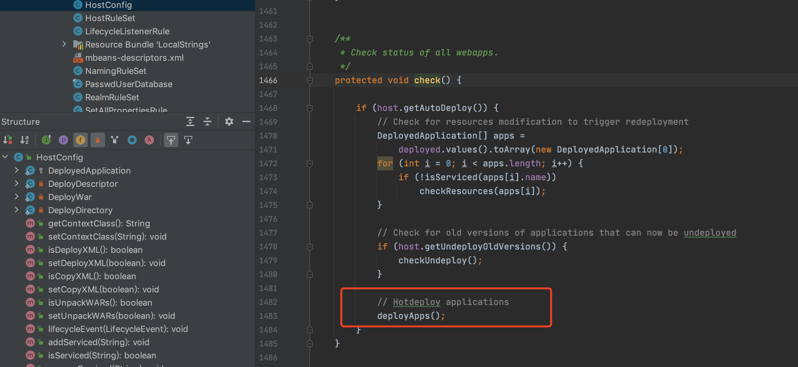
Task: Collapse HostConfig root in Structure tree
Action: [x=5, y=157]
